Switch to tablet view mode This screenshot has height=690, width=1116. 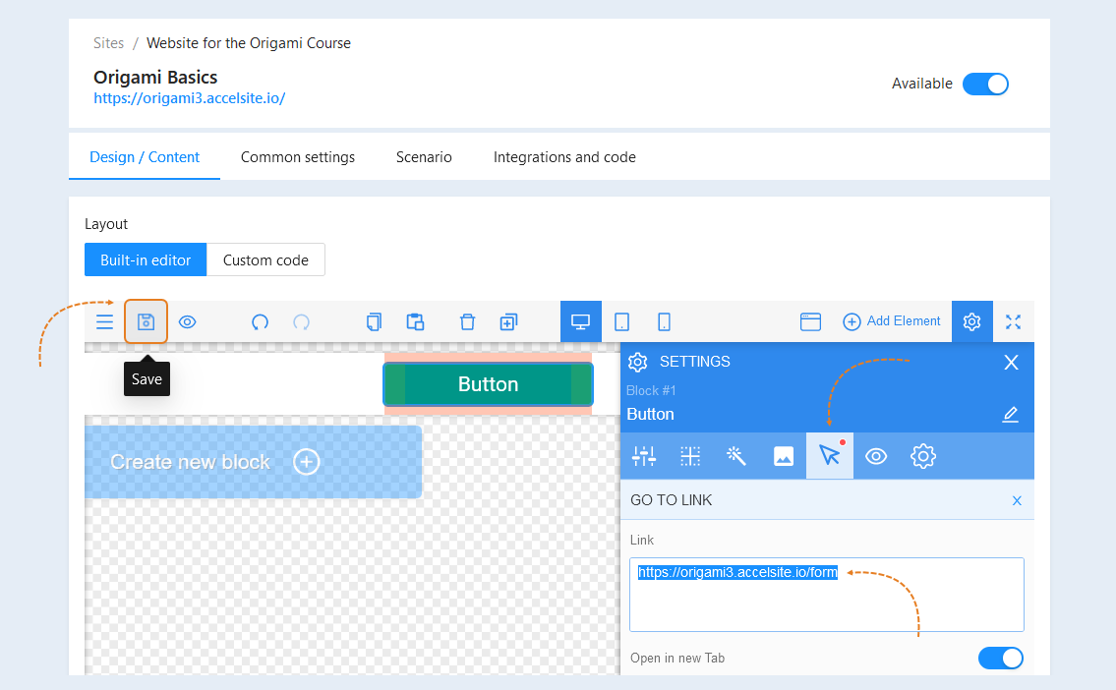click(x=621, y=322)
